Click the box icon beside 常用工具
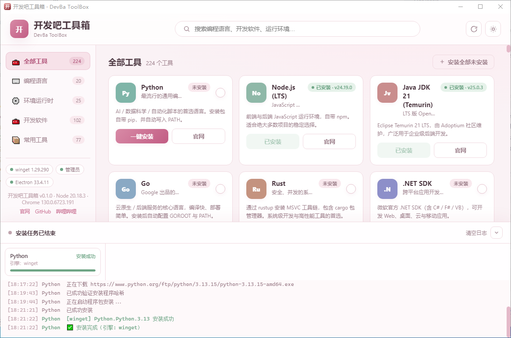The height and width of the screenshot is (338, 511). point(16,140)
